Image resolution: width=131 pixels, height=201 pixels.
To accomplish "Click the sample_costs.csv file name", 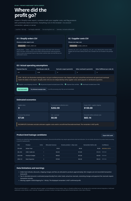I will [x=83, y=46].
